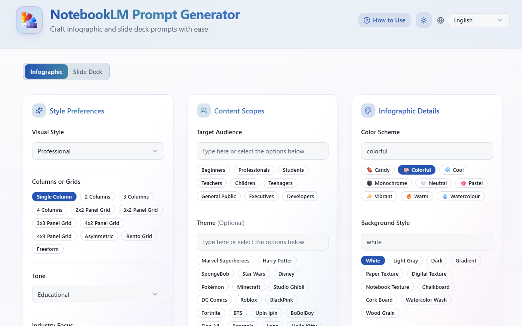Click the Background Style field containing white
This screenshot has width=522, height=326.
pos(427,242)
